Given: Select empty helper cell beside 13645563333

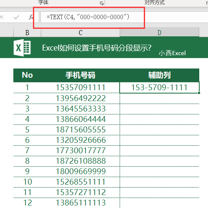Looking at the screenshot, I should pyautogui.click(x=159, y=109).
